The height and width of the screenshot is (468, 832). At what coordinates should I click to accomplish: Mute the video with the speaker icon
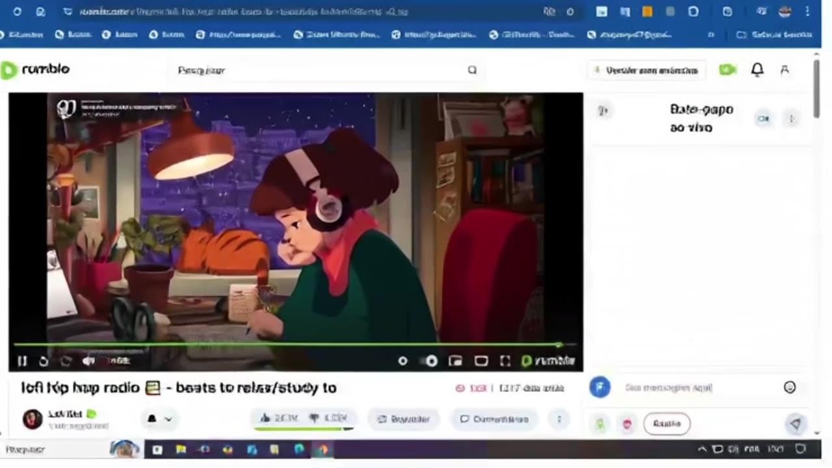tap(88, 361)
